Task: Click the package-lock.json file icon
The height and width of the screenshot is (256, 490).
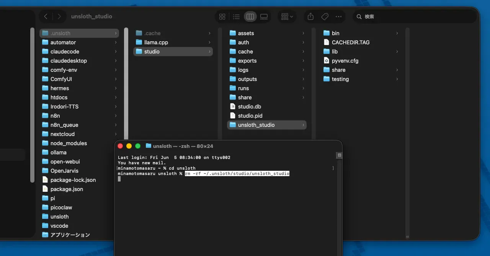Action: click(x=45, y=180)
